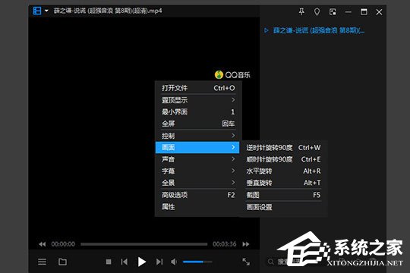410x273 pixels.
Task: Click the QQ音乐 logo in the video
Action: (x=232, y=75)
